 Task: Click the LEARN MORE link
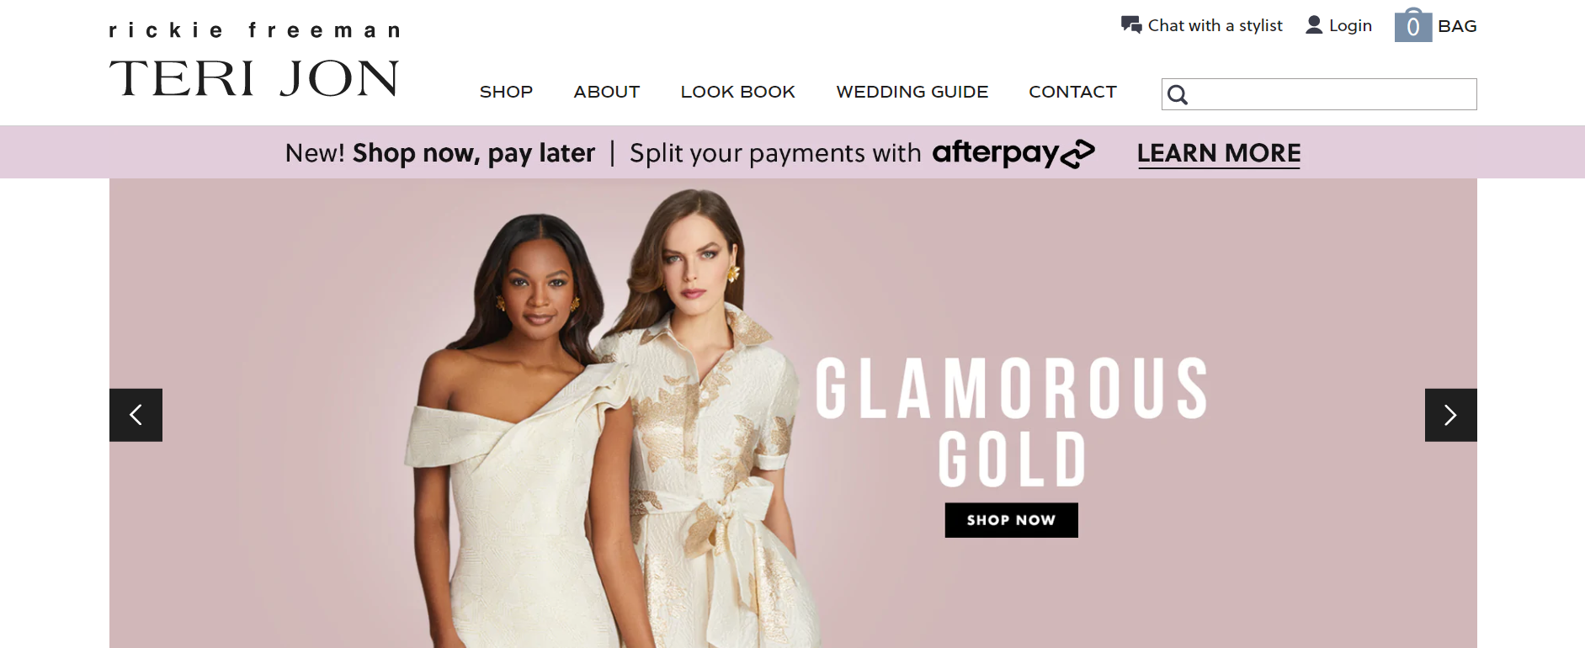(1219, 153)
